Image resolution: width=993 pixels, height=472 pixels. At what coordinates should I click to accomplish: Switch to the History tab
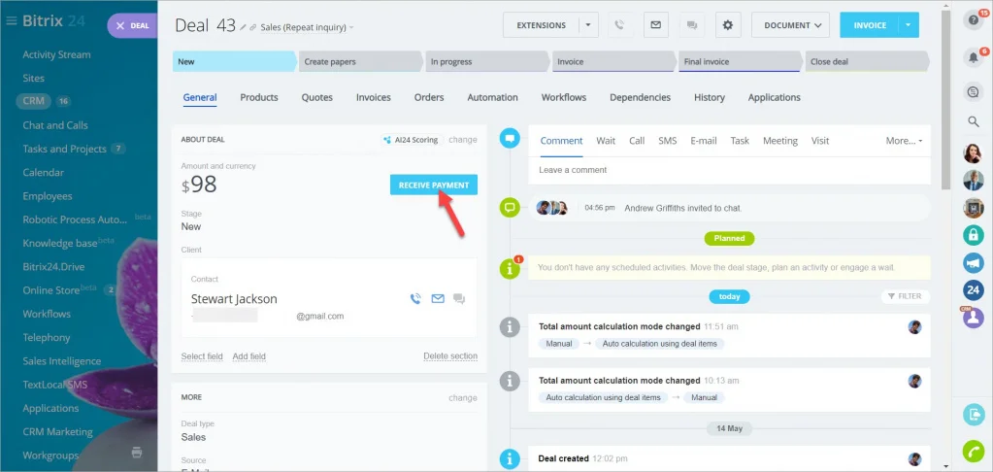click(710, 97)
